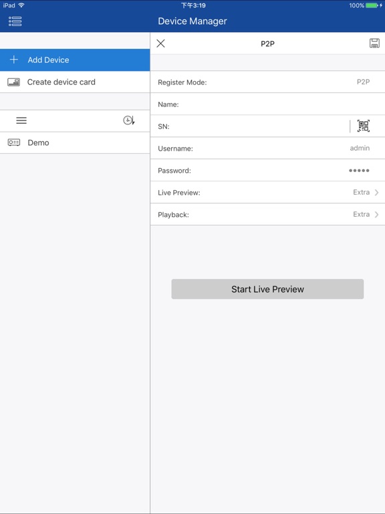
Task: Scan the serial number QR code
Action: [364, 126]
